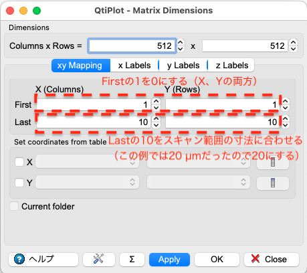Viewport: 307px width, 273px height.
Task: Increase X First value with up arrow
Action: click(157, 101)
